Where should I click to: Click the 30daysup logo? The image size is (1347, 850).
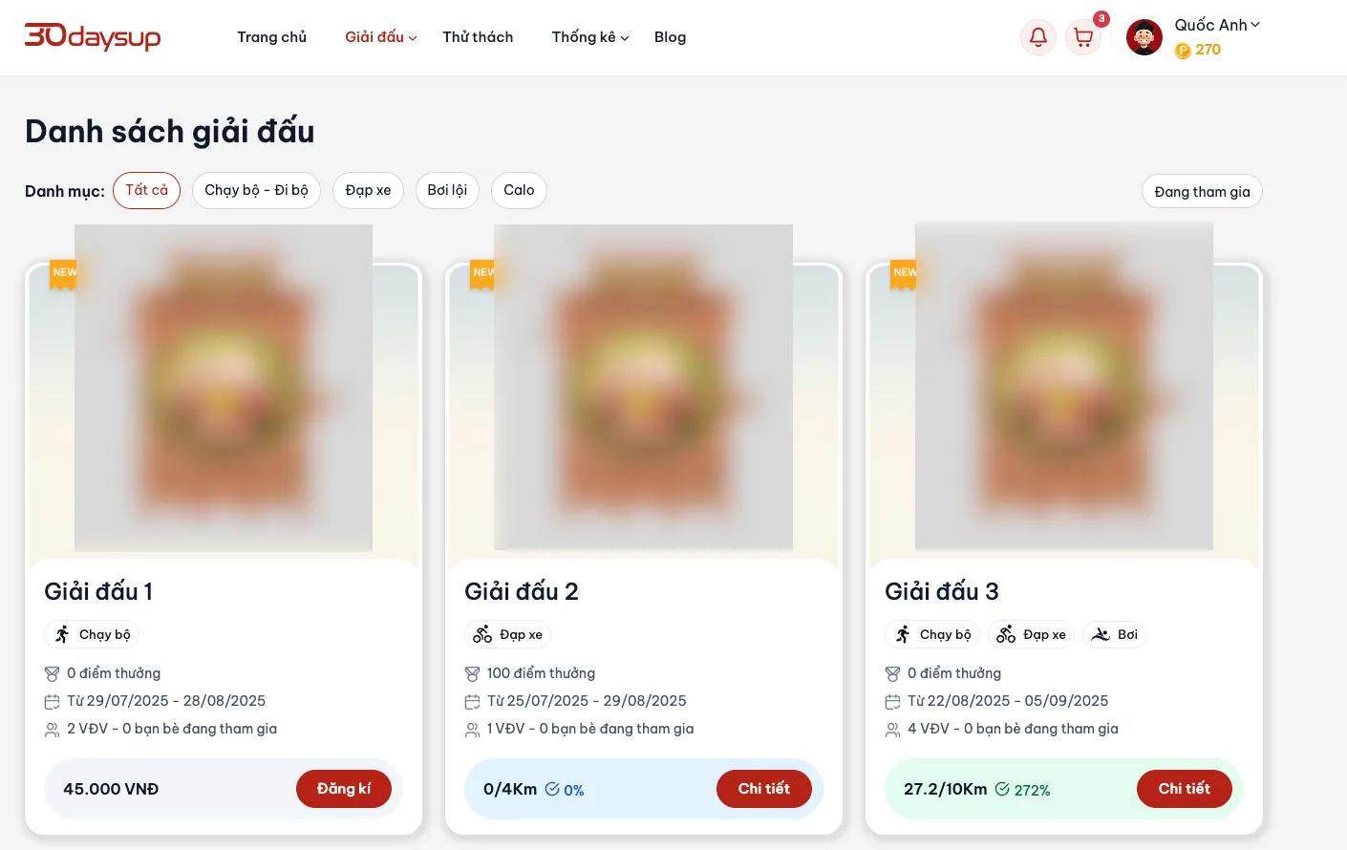click(93, 36)
